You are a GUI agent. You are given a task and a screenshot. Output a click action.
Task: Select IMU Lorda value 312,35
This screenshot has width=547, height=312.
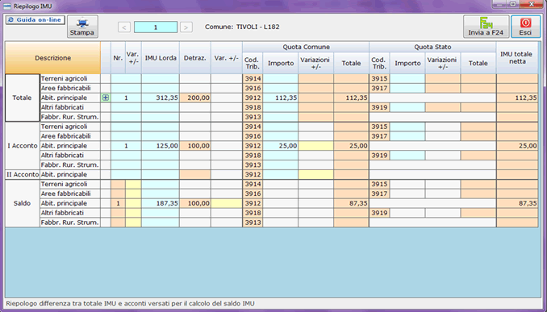[161, 98]
